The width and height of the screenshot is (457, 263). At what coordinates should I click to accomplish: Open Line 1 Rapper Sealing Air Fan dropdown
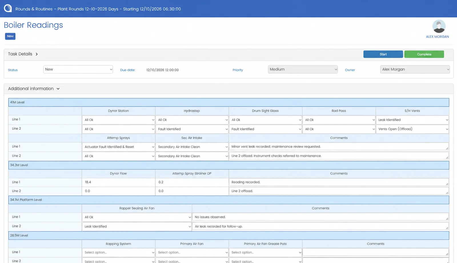pyautogui.click(x=137, y=217)
